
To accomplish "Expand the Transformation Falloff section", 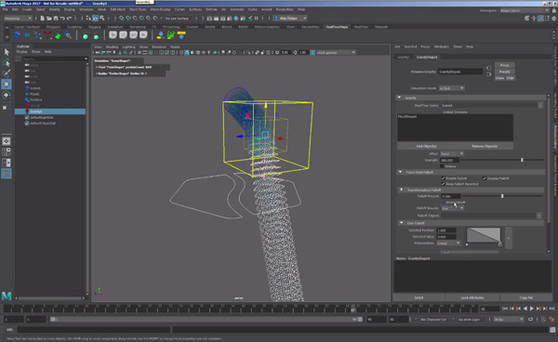I will [x=402, y=190].
